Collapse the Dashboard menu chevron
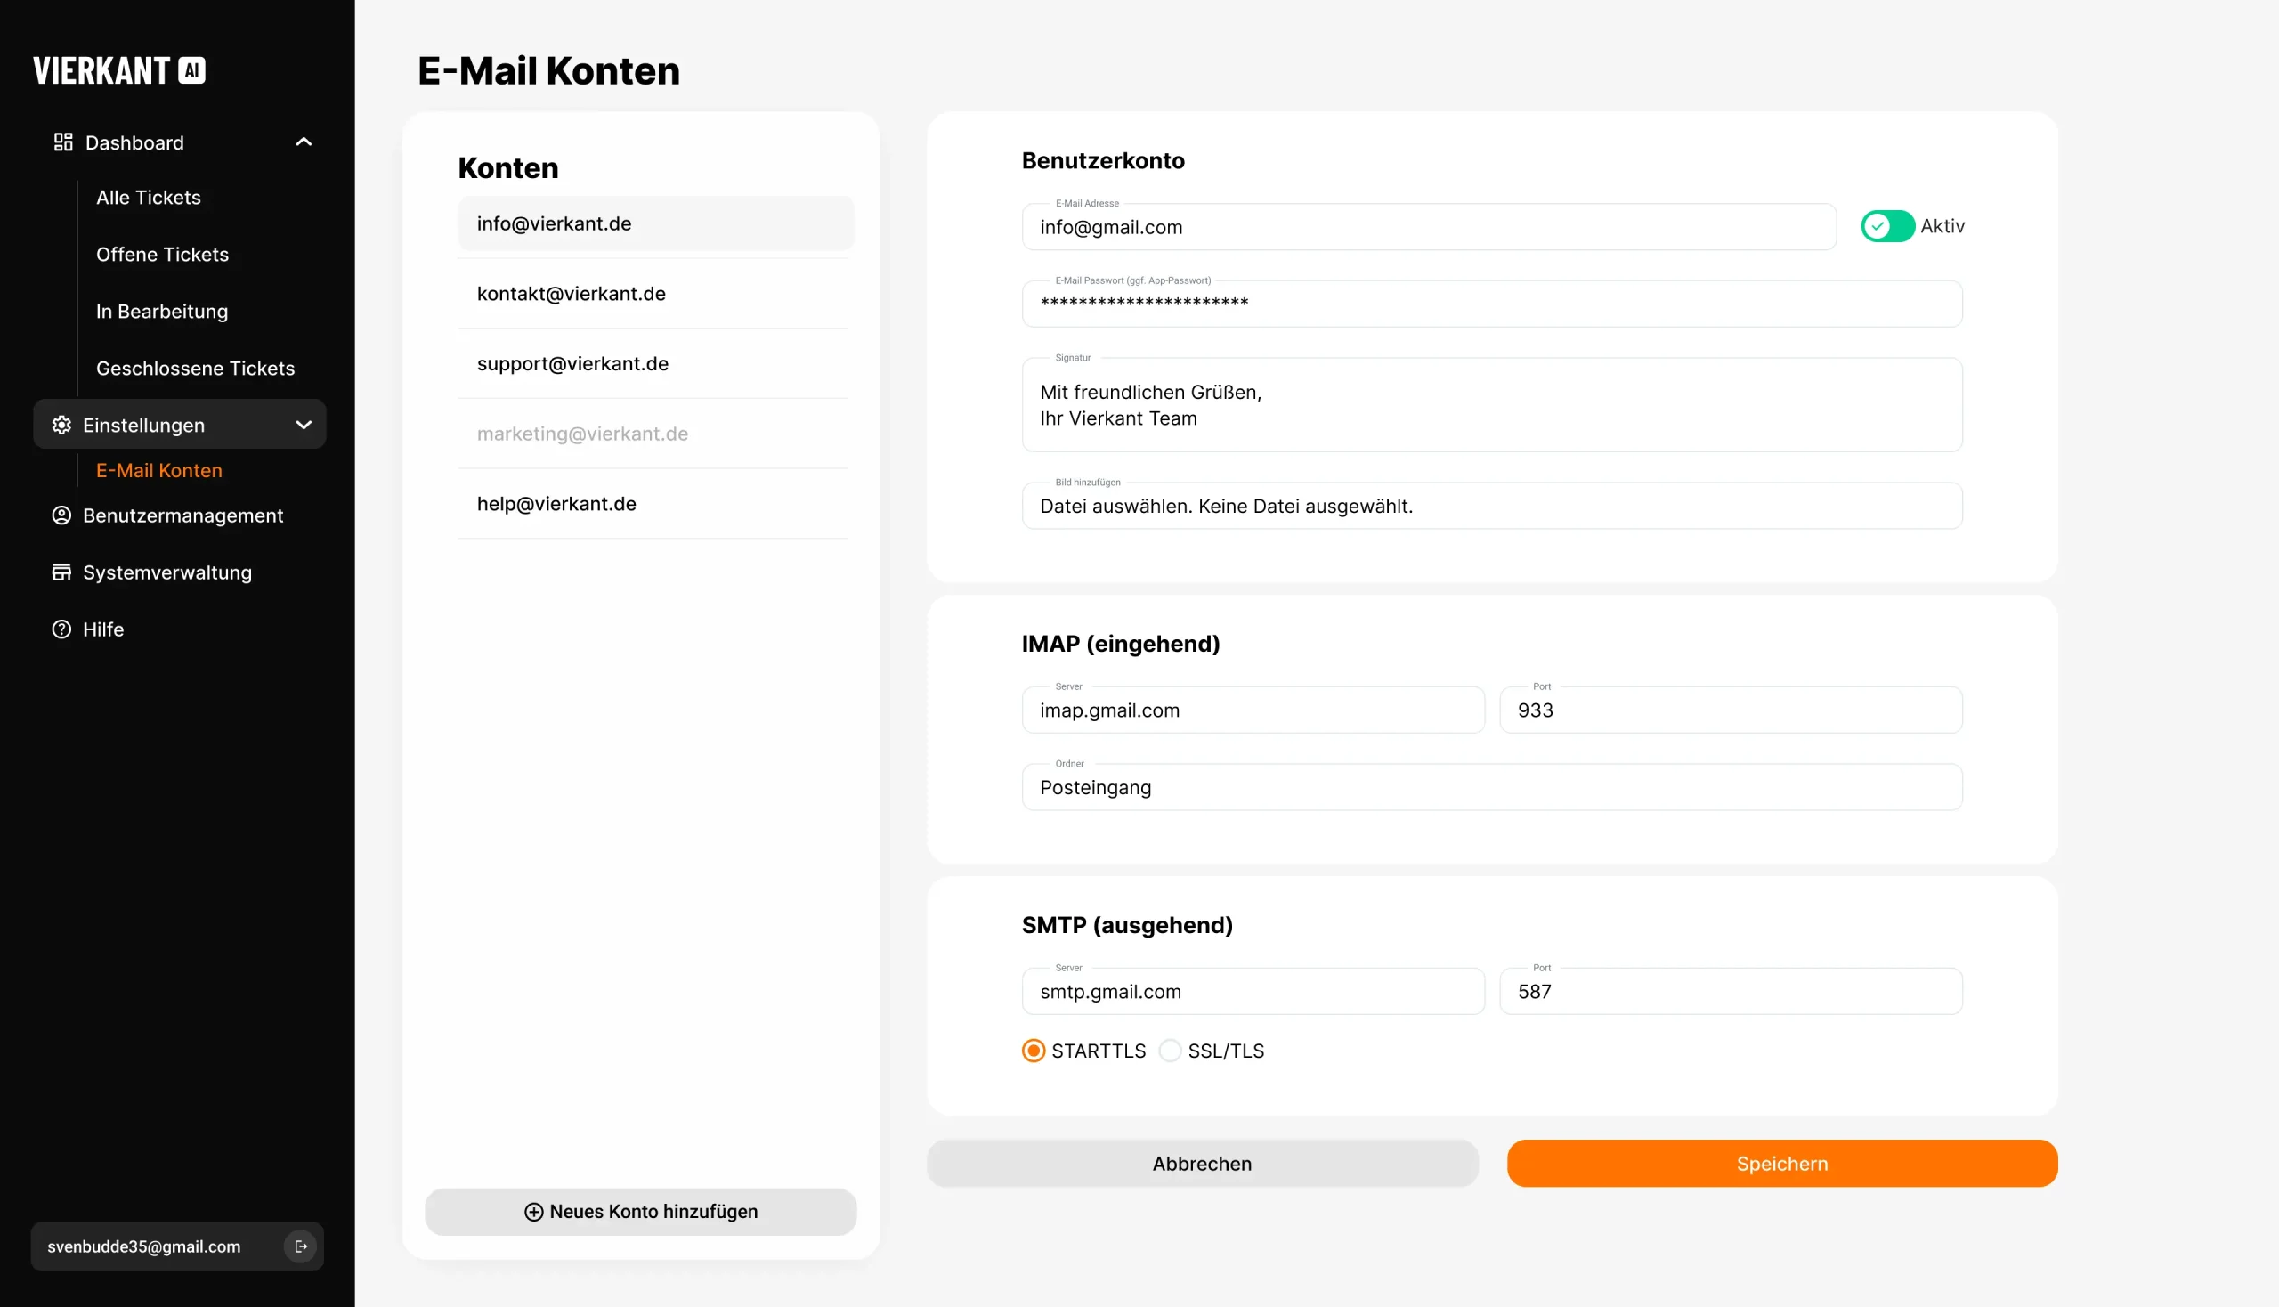 tap(304, 142)
